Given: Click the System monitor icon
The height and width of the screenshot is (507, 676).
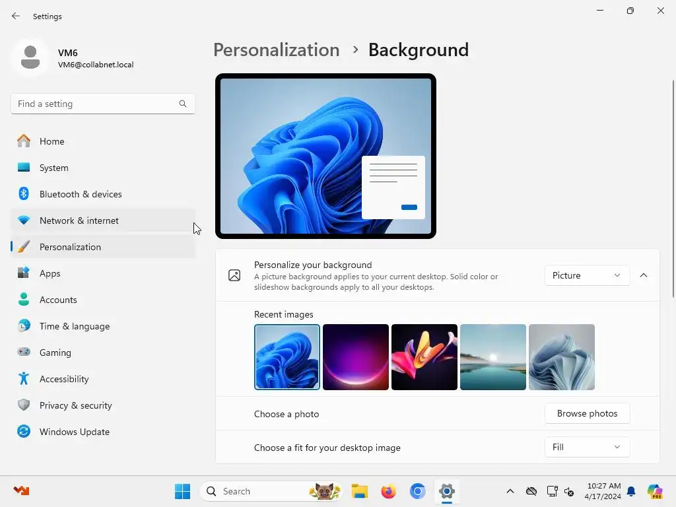Looking at the screenshot, I should [x=24, y=167].
